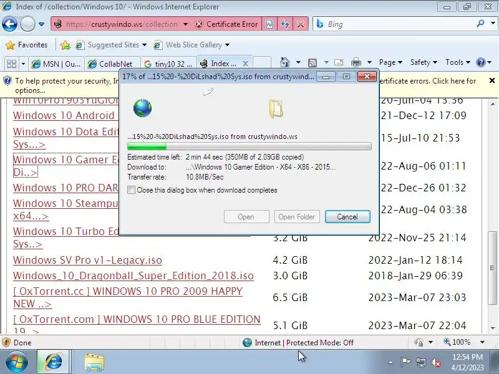Expand the zoom level dropdown arrow

(482, 342)
